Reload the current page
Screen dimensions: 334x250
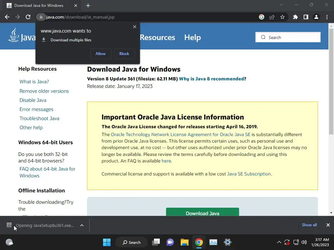(28, 17)
